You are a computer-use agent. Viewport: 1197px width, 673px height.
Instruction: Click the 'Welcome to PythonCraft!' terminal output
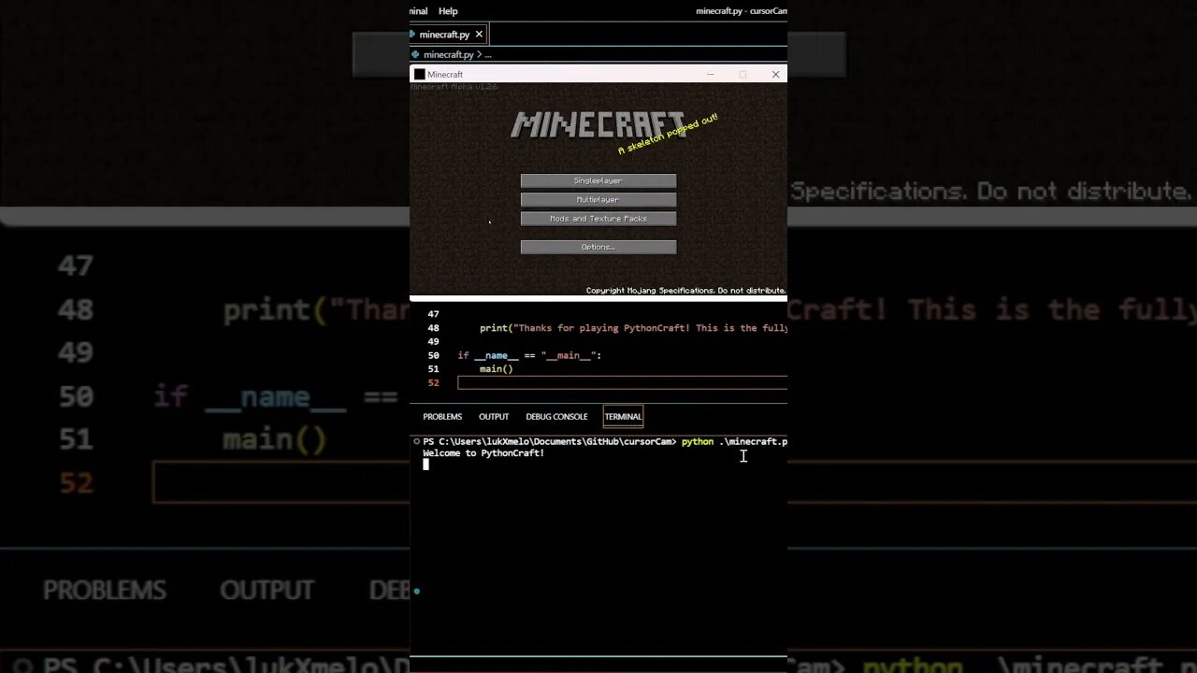tap(483, 453)
